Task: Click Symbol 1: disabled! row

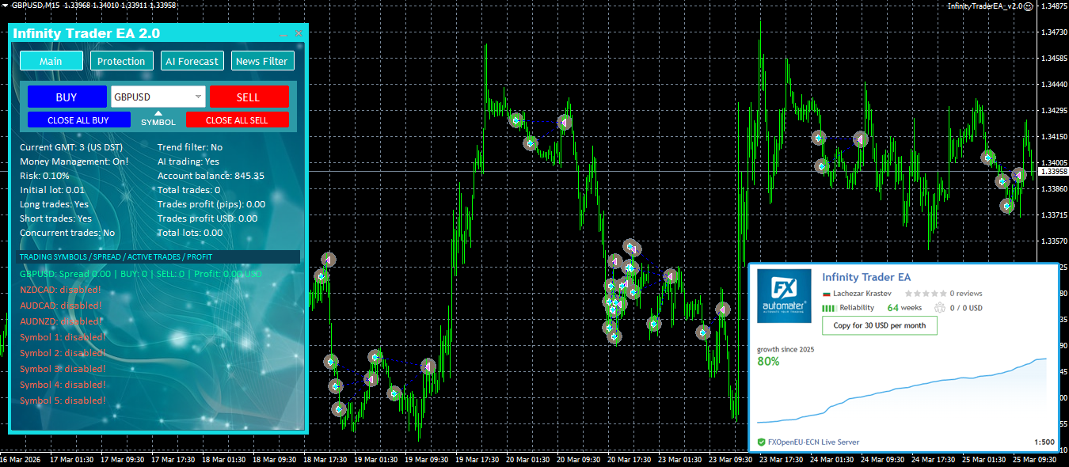Action: click(63, 337)
